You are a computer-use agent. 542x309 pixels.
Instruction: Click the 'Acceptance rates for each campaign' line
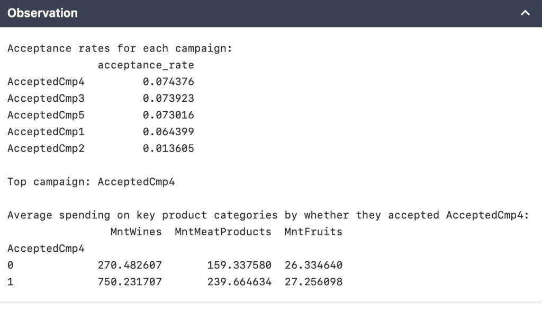tap(120, 49)
